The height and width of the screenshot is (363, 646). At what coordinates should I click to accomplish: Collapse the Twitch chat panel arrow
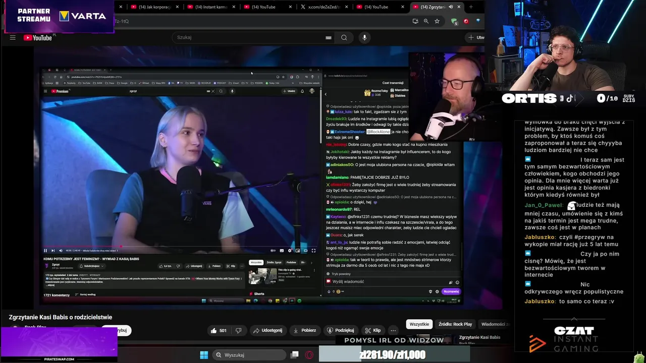[x=326, y=94]
